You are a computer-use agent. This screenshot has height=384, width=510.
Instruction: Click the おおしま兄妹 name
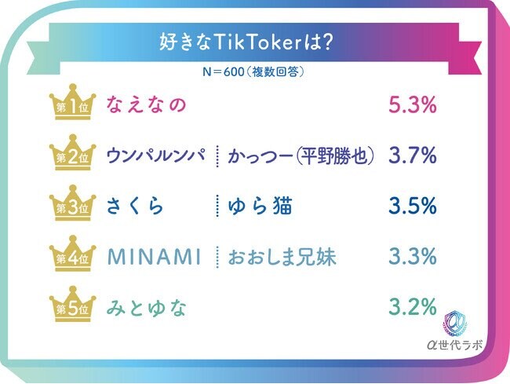coord(282,256)
